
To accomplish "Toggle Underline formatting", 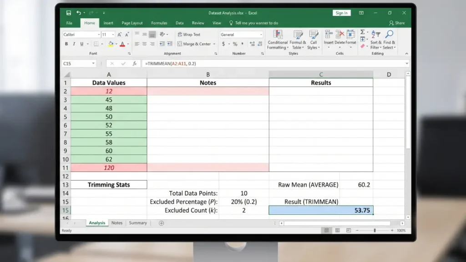I will tap(82, 44).
